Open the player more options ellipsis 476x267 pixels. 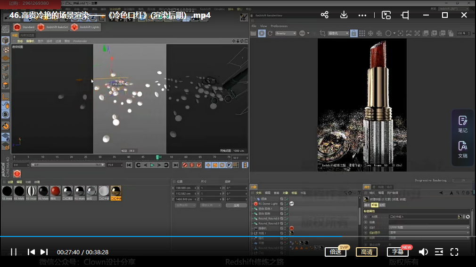click(x=362, y=15)
